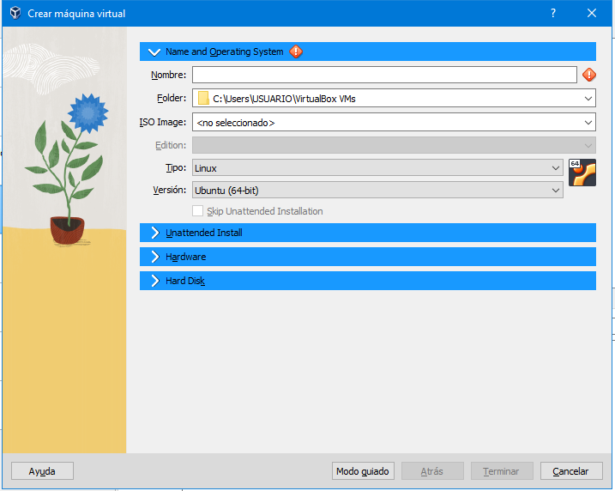Click the disabled Edition dropdown
This screenshot has width=615, height=491.
coord(394,145)
